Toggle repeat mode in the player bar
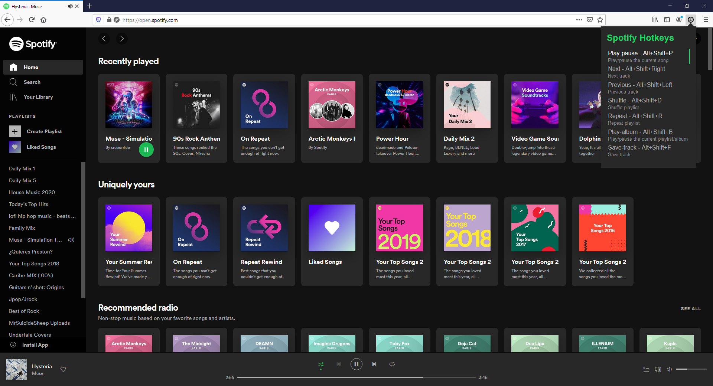This screenshot has height=386, width=713. (x=392, y=364)
